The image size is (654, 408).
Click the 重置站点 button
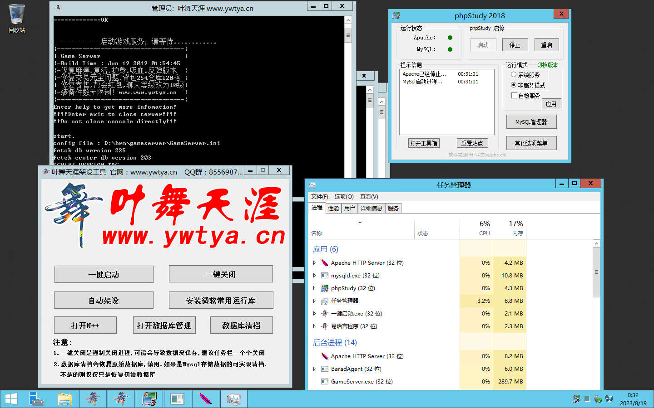click(472, 143)
